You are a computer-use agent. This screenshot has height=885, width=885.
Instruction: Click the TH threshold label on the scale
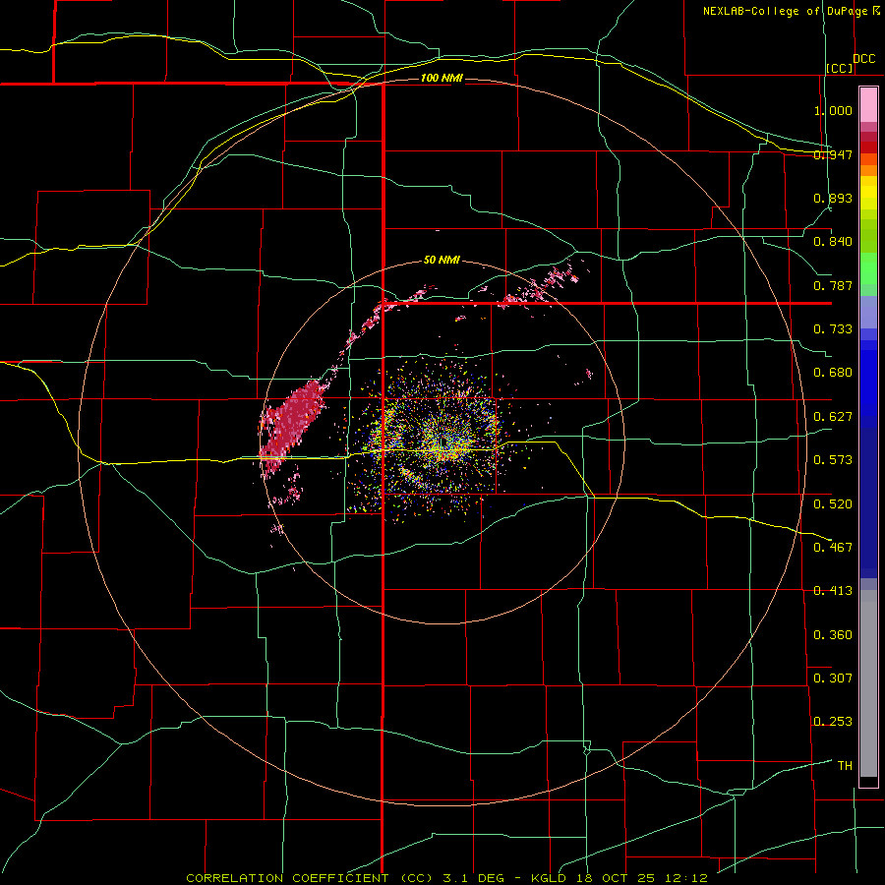(x=845, y=766)
